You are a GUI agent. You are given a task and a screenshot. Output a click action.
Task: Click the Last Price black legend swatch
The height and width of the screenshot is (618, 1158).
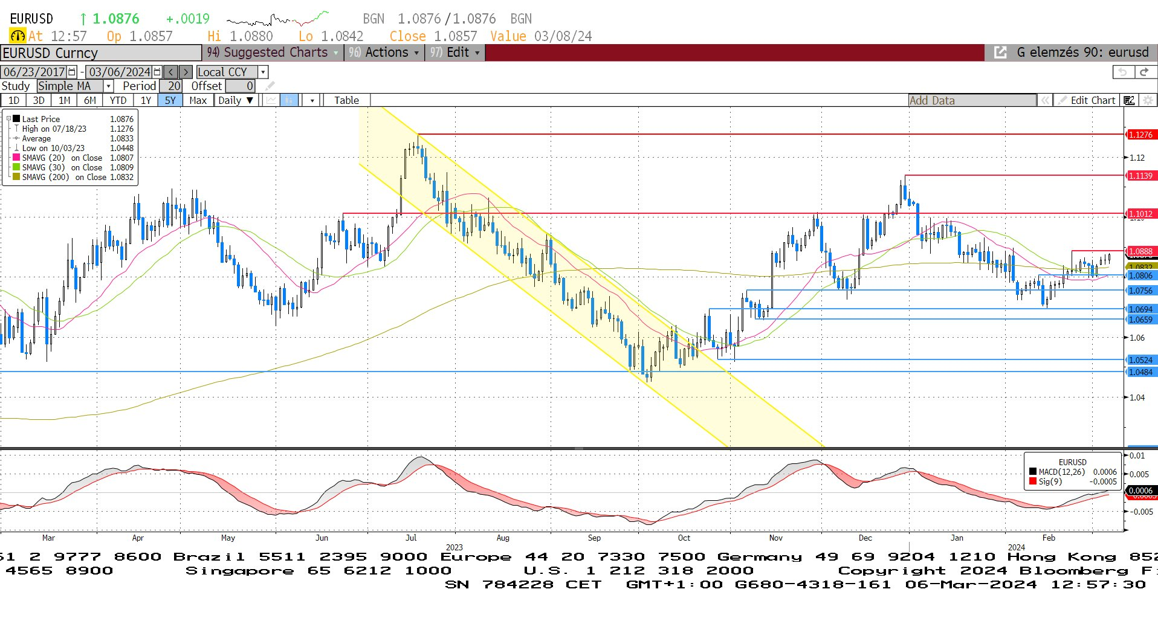(16, 119)
